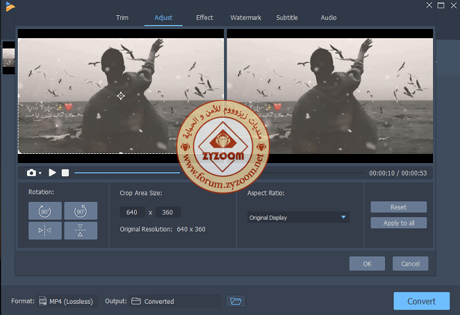Click the inner dialog close X

pyautogui.click(x=429, y=5)
